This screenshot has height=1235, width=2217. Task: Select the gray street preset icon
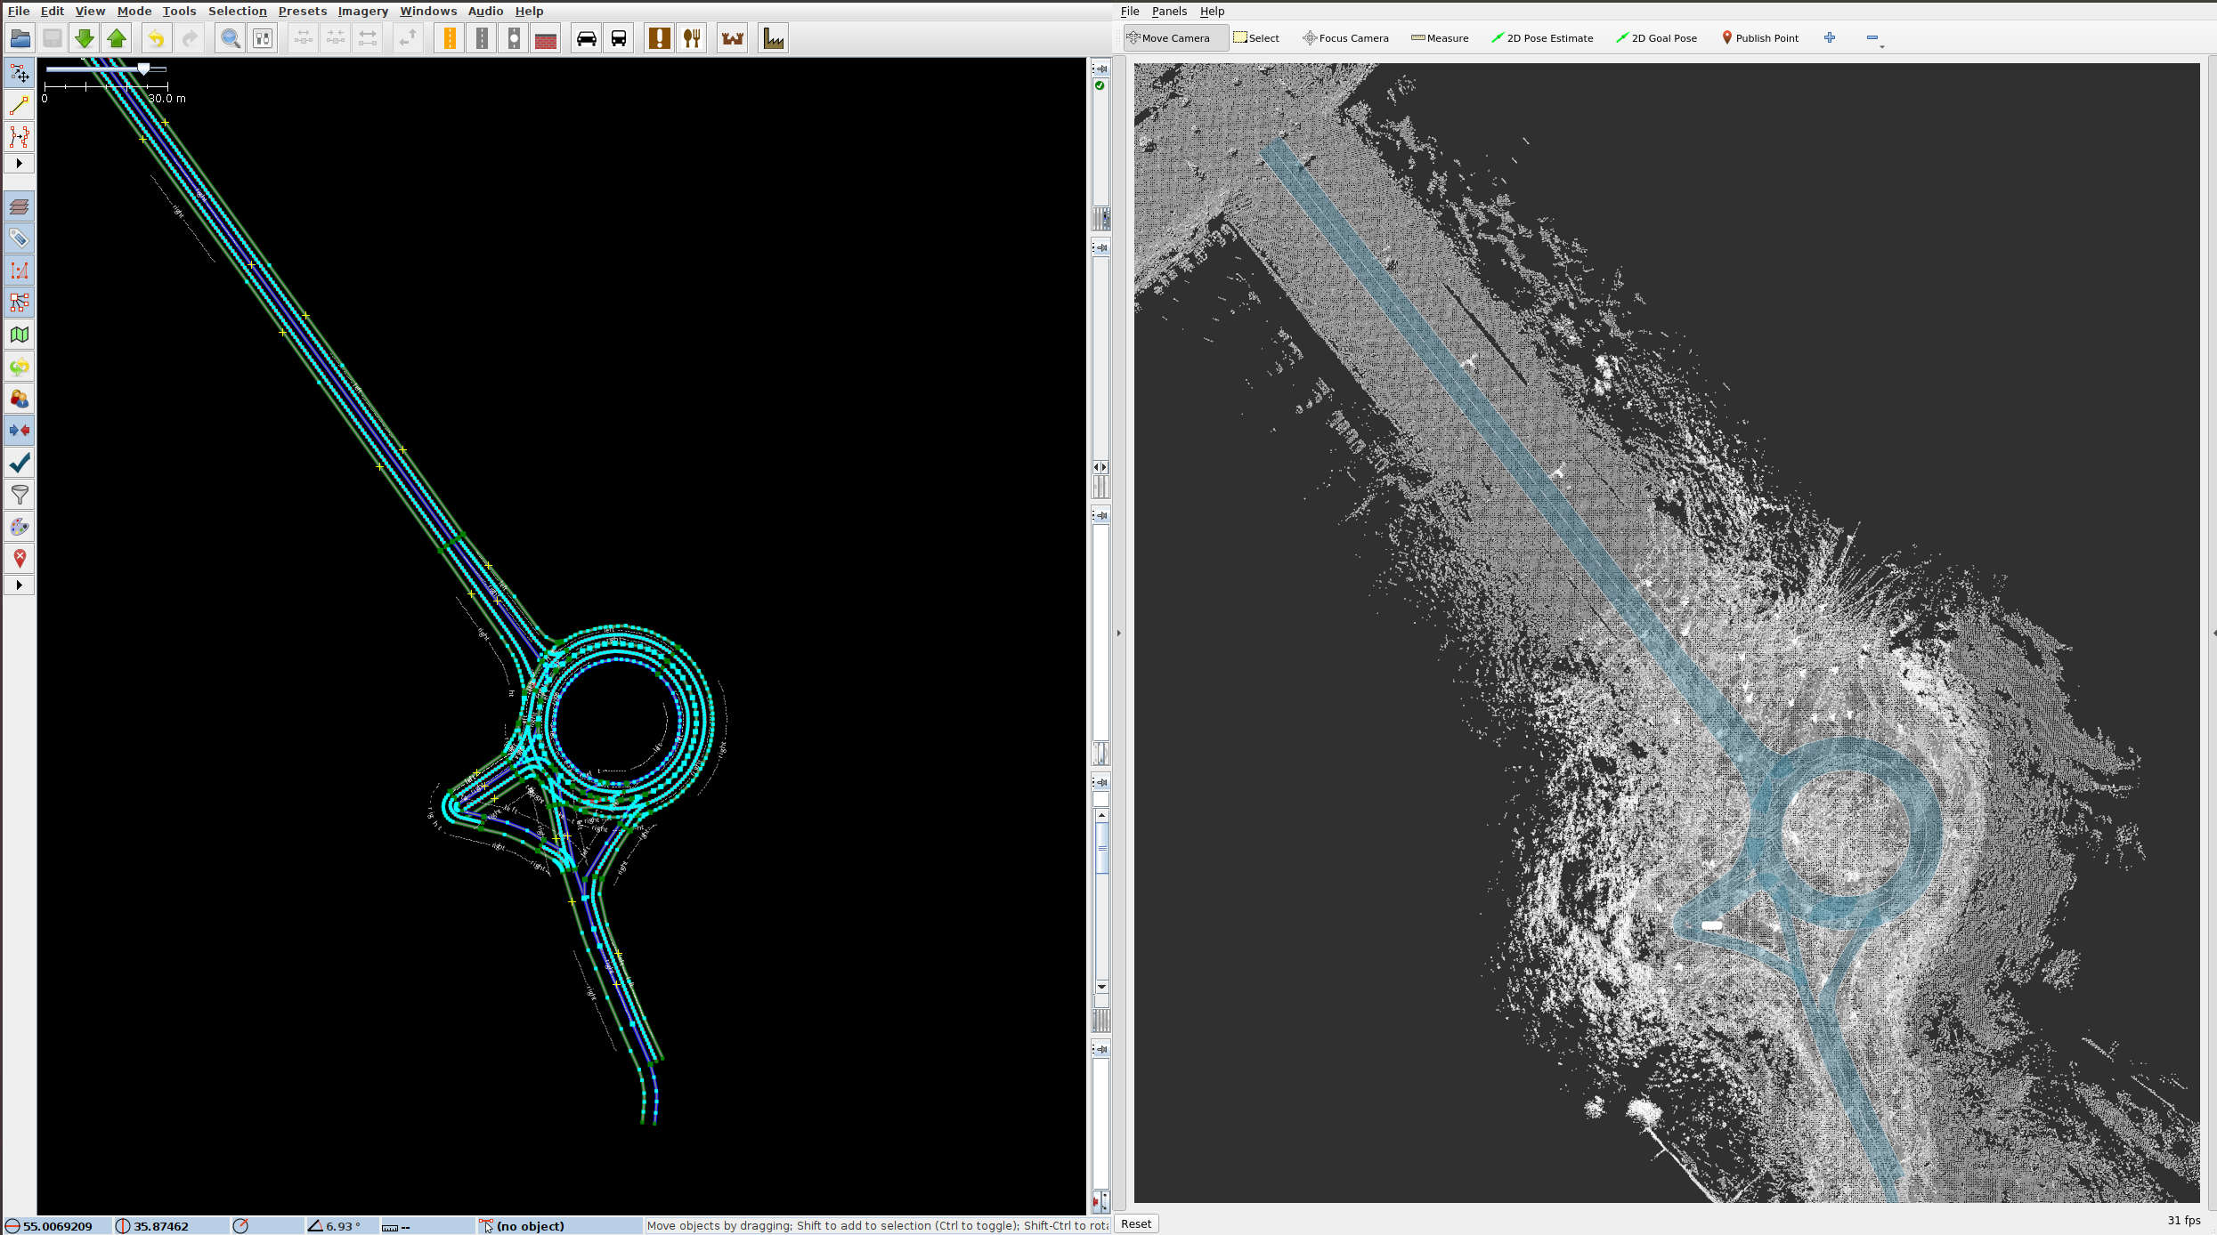coord(482,38)
